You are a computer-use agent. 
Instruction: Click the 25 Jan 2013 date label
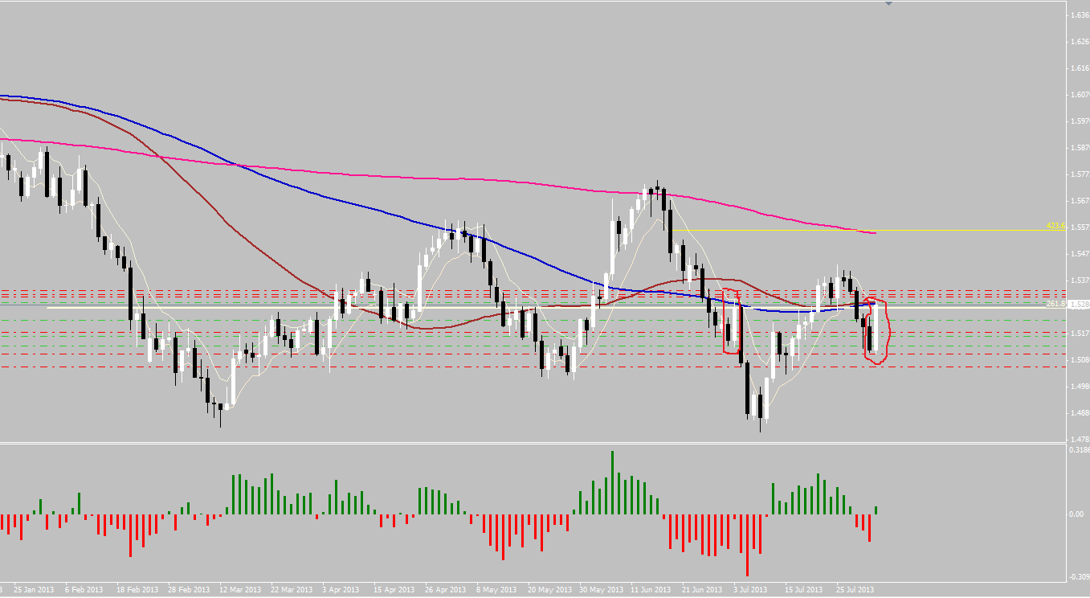(33, 589)
